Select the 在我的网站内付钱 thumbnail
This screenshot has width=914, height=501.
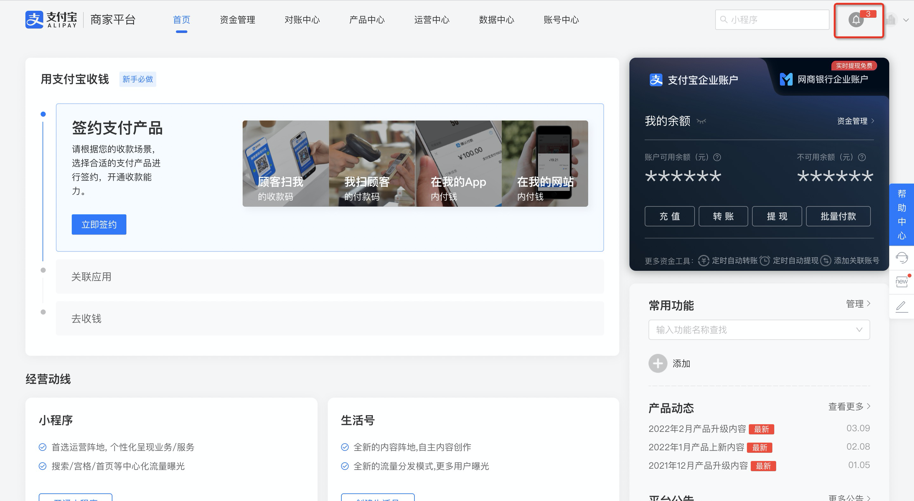click(x=545, y=164)
